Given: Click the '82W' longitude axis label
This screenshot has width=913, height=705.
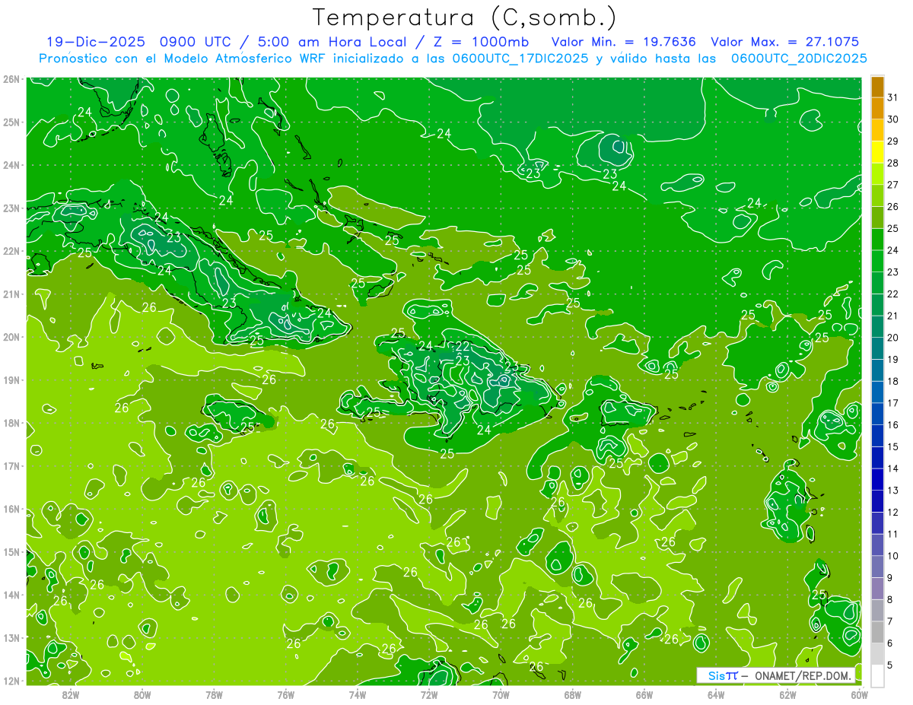Looking at the screenshot, I should point(70,694).
